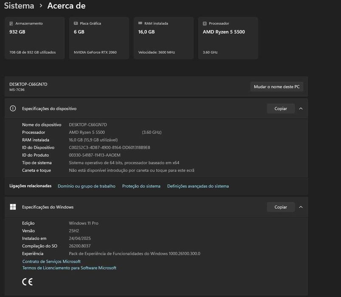Click the text 708 GB de 932 GB utilizados
341x297 pixels.
tap(32, 52)
